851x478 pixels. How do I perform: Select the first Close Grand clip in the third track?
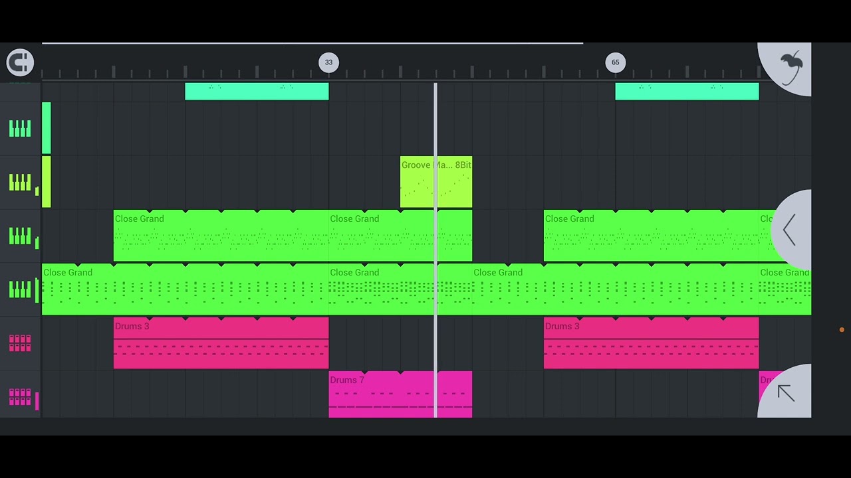pos(221,236)
